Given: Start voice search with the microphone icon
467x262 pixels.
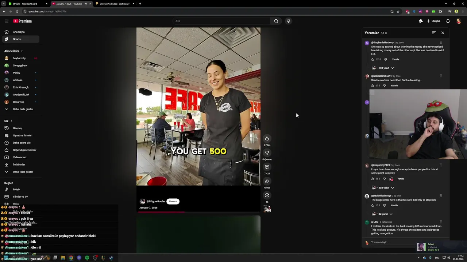Looking at the screenshot, I should 288,21.
